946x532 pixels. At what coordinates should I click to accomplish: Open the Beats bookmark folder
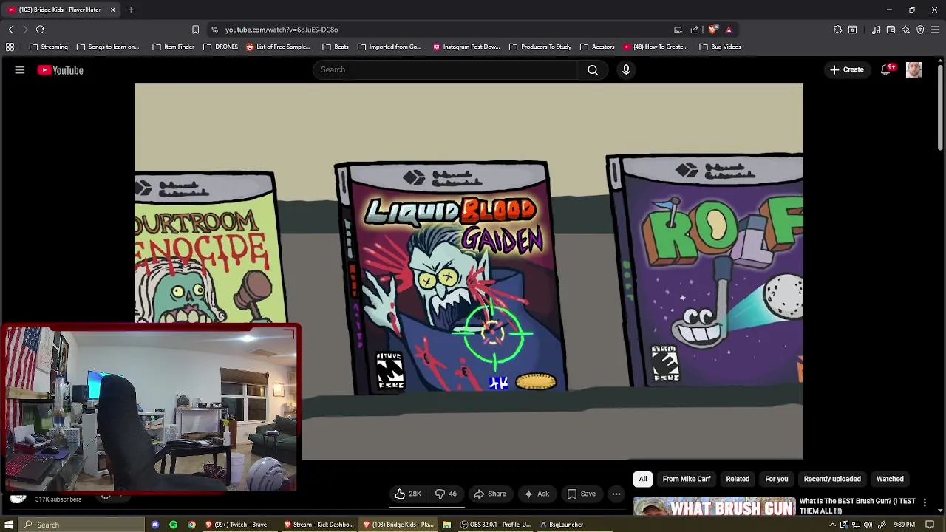pyautogui.click(x=336, y=47)
